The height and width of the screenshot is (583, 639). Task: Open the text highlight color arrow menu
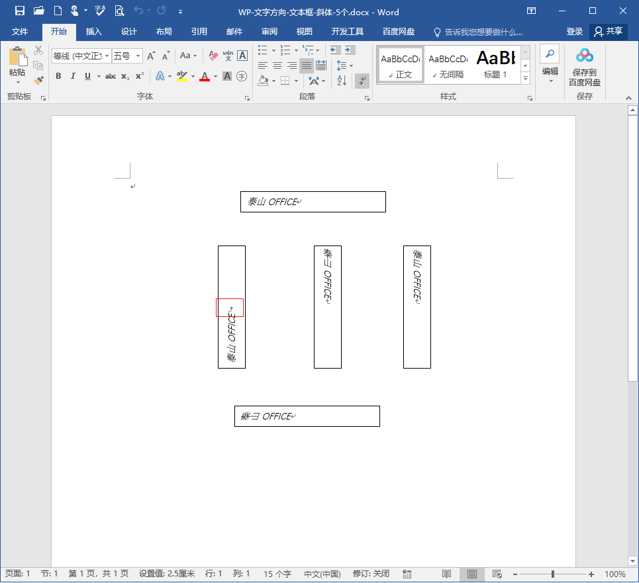[x=193, y=76]
